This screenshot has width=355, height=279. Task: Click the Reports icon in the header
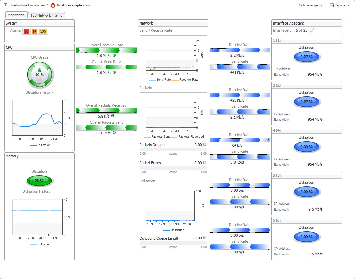pyautogui.click(x=332, y=5)
